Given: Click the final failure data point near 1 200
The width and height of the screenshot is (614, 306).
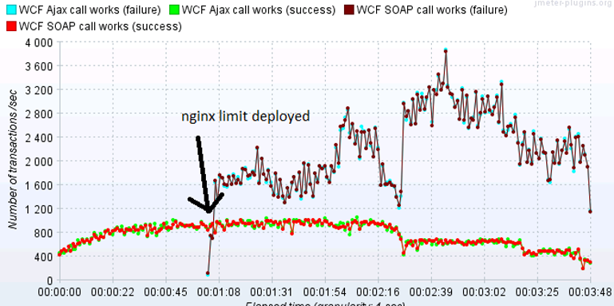Looking at the screenshot, I should coord(590,212).
